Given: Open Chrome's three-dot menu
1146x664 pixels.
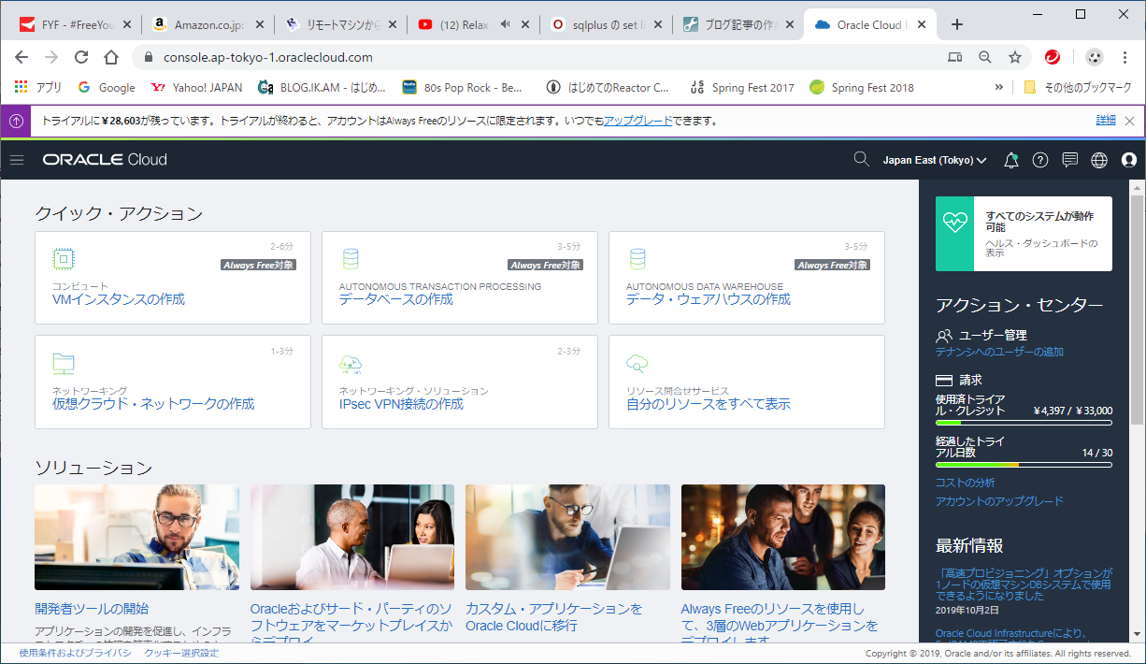Looking at the screenshot, I should [1125, 57].
